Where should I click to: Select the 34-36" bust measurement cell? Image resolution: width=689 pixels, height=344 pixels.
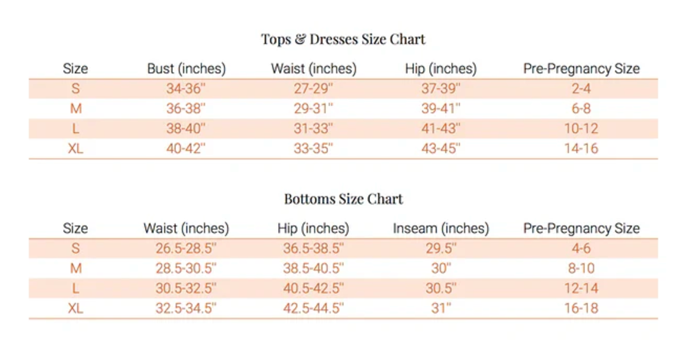click(x=186, y=89)
